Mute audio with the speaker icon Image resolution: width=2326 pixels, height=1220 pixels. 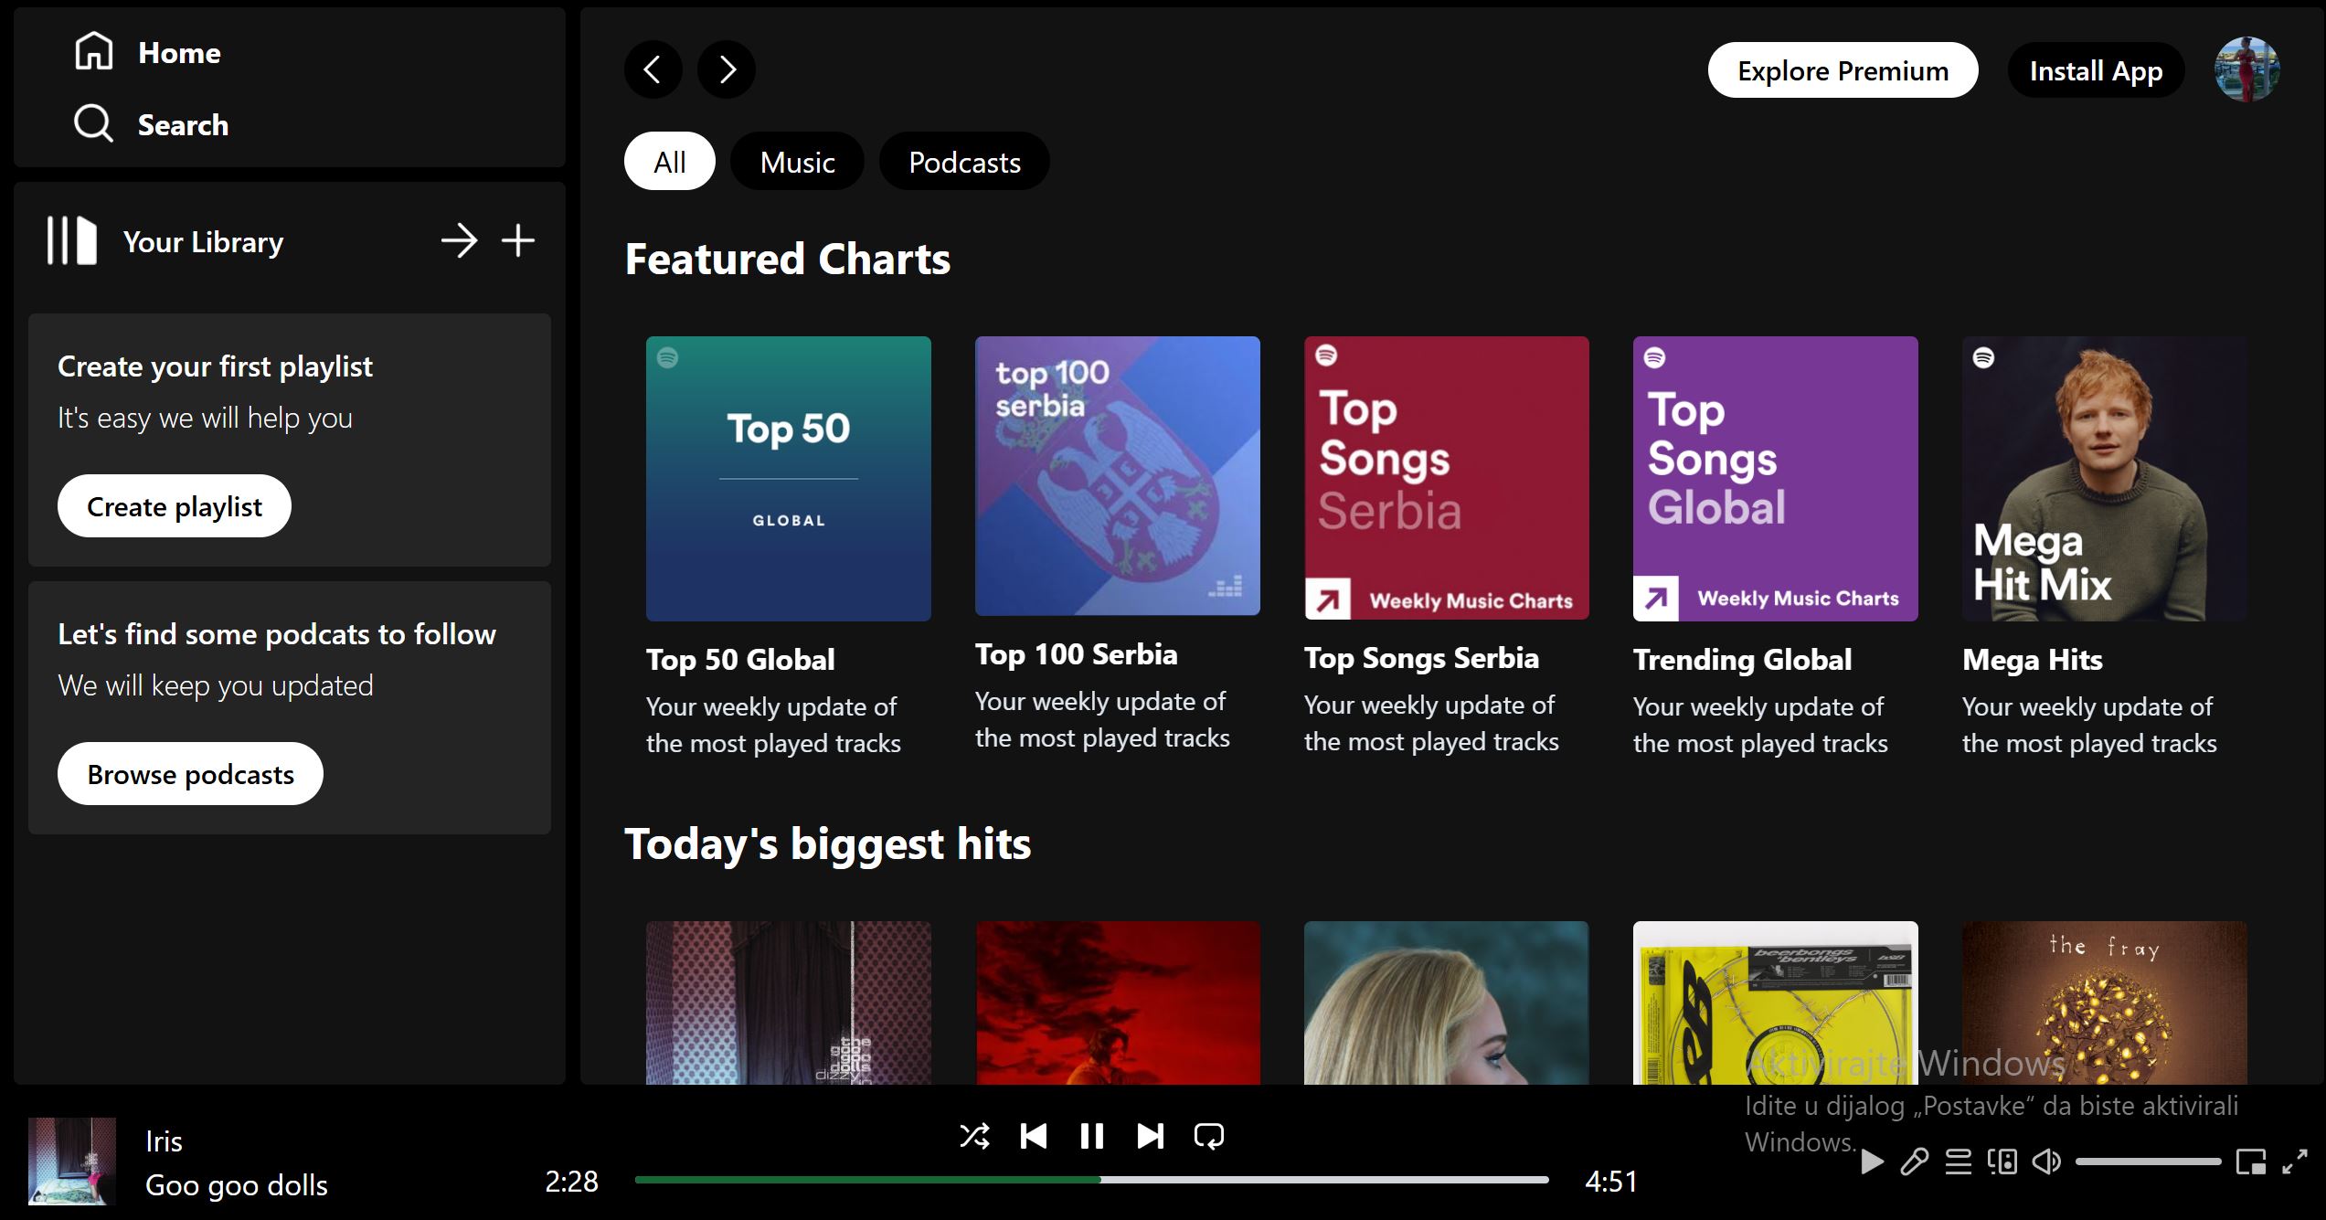[x=2044, y=1162]
